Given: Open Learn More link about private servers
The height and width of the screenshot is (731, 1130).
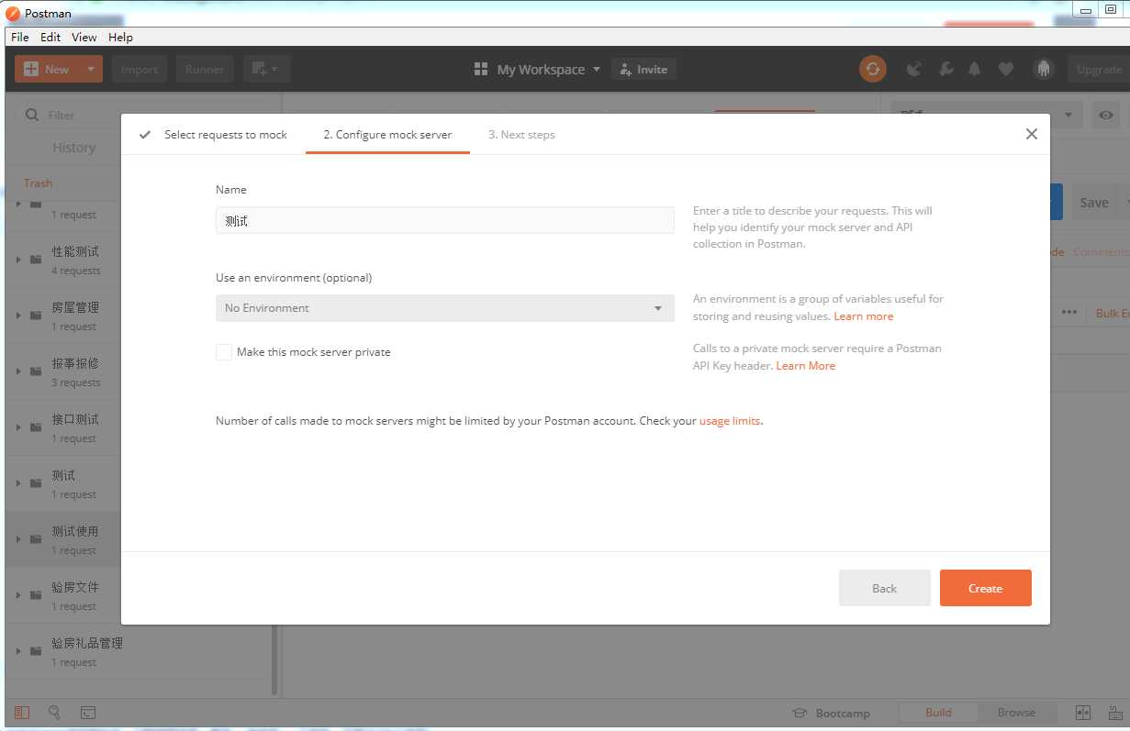Looking at the screenshot, I should 806,365.
